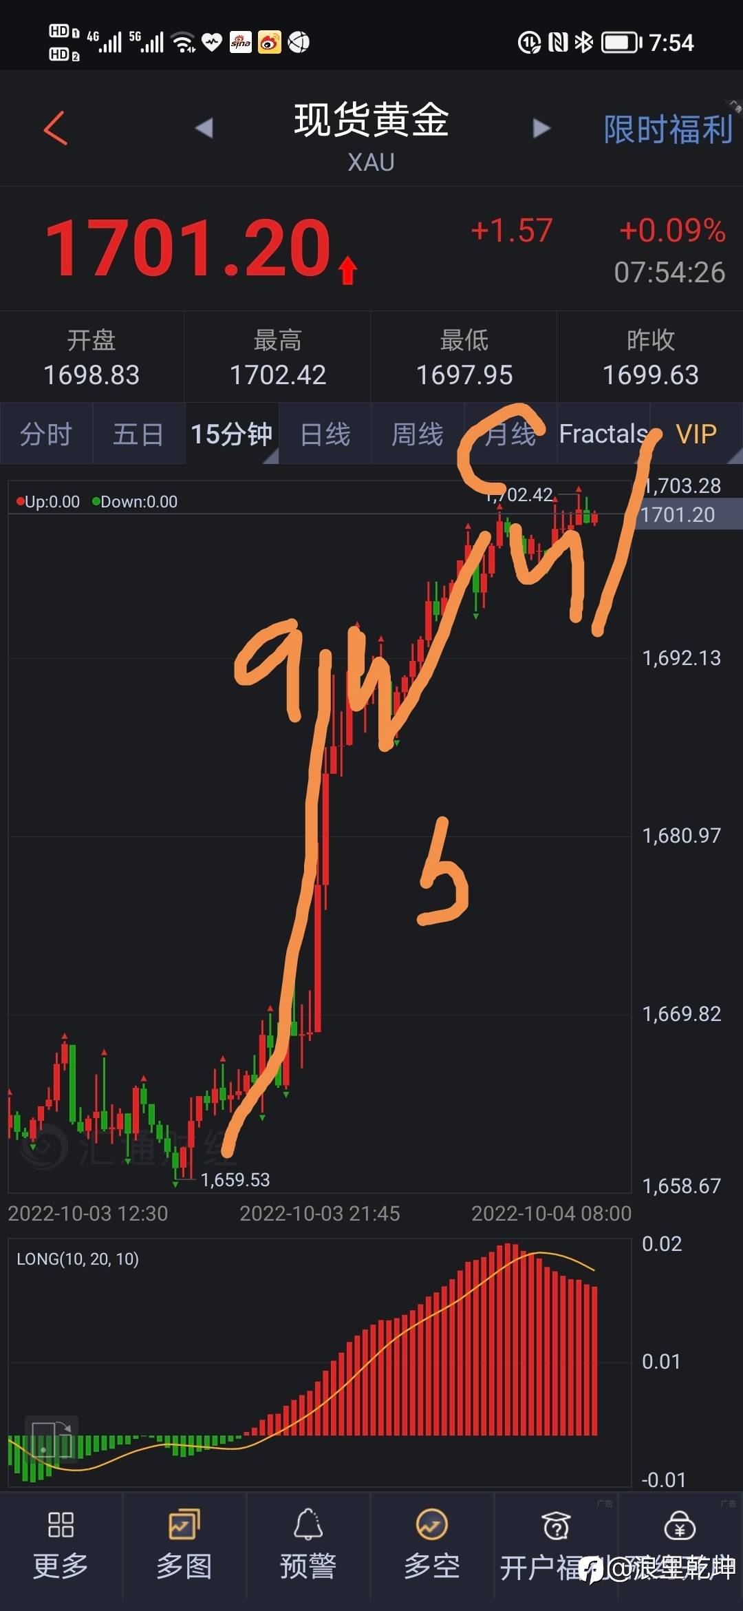The width and height of the screenshot is (743, 1611).
Task: Tap the LONG(10, 20, 10) indicator label
Action: coord(78,1259)
